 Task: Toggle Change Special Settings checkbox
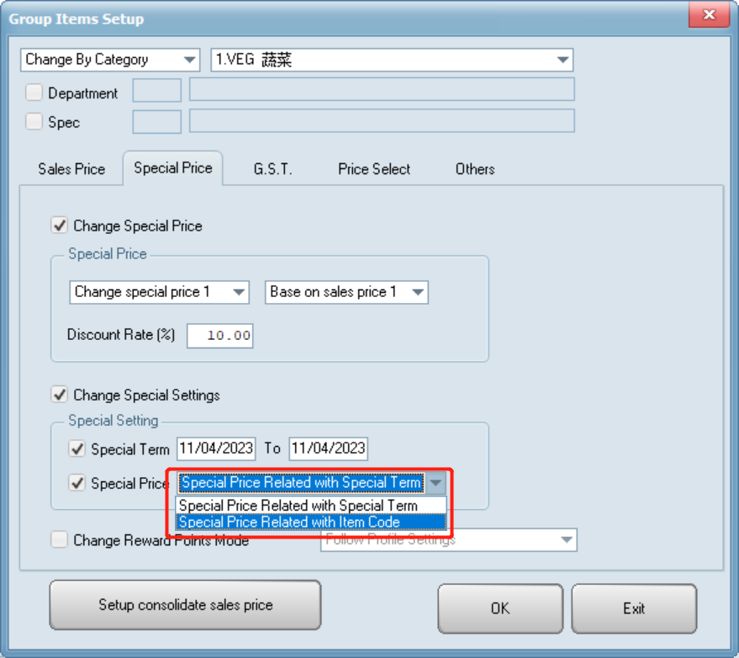[x=61, y=395]
